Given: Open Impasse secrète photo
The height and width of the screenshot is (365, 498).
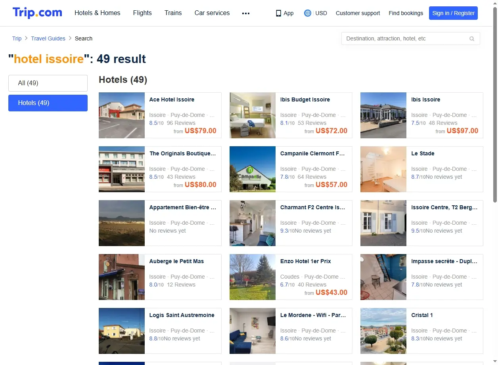Looking at the screenshot, I should [383, 277].
